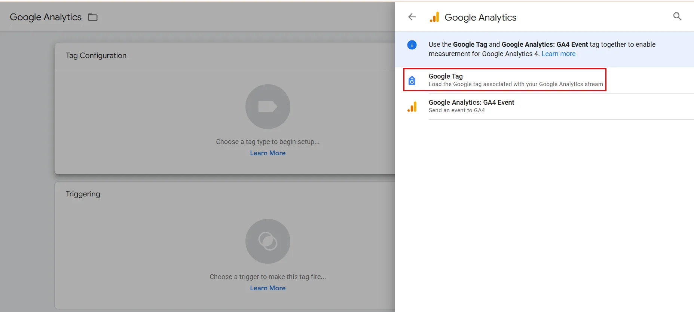
Task: Click 'Choose a tag type to begin setup' text
Action: tap(267, 142)
